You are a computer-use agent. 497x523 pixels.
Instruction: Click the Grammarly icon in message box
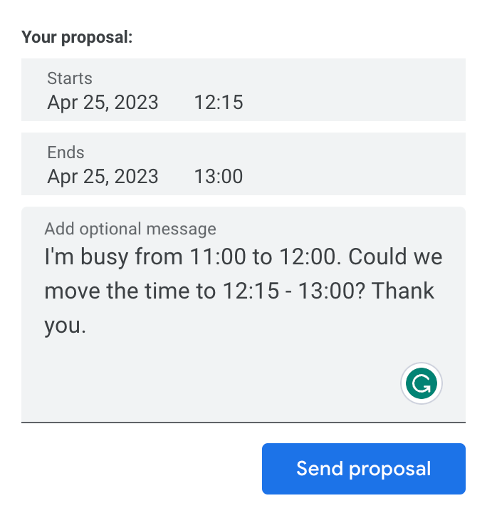click(422, 384)
